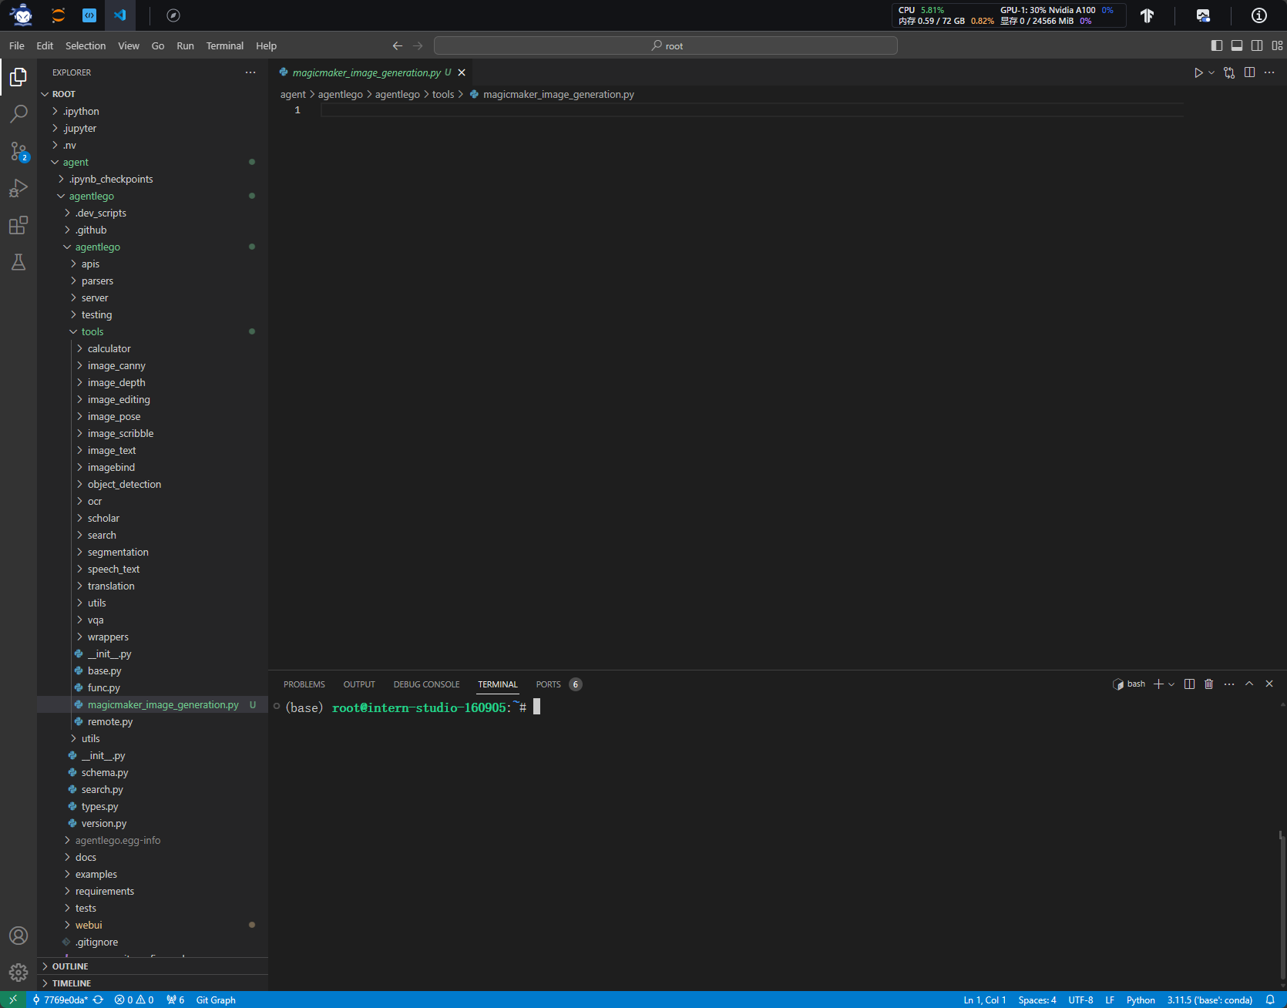
Task: Go back with the left arrow
Action: click(x=398, y=46)
